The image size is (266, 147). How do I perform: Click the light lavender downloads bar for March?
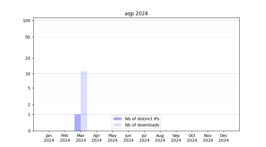point(84,101)
